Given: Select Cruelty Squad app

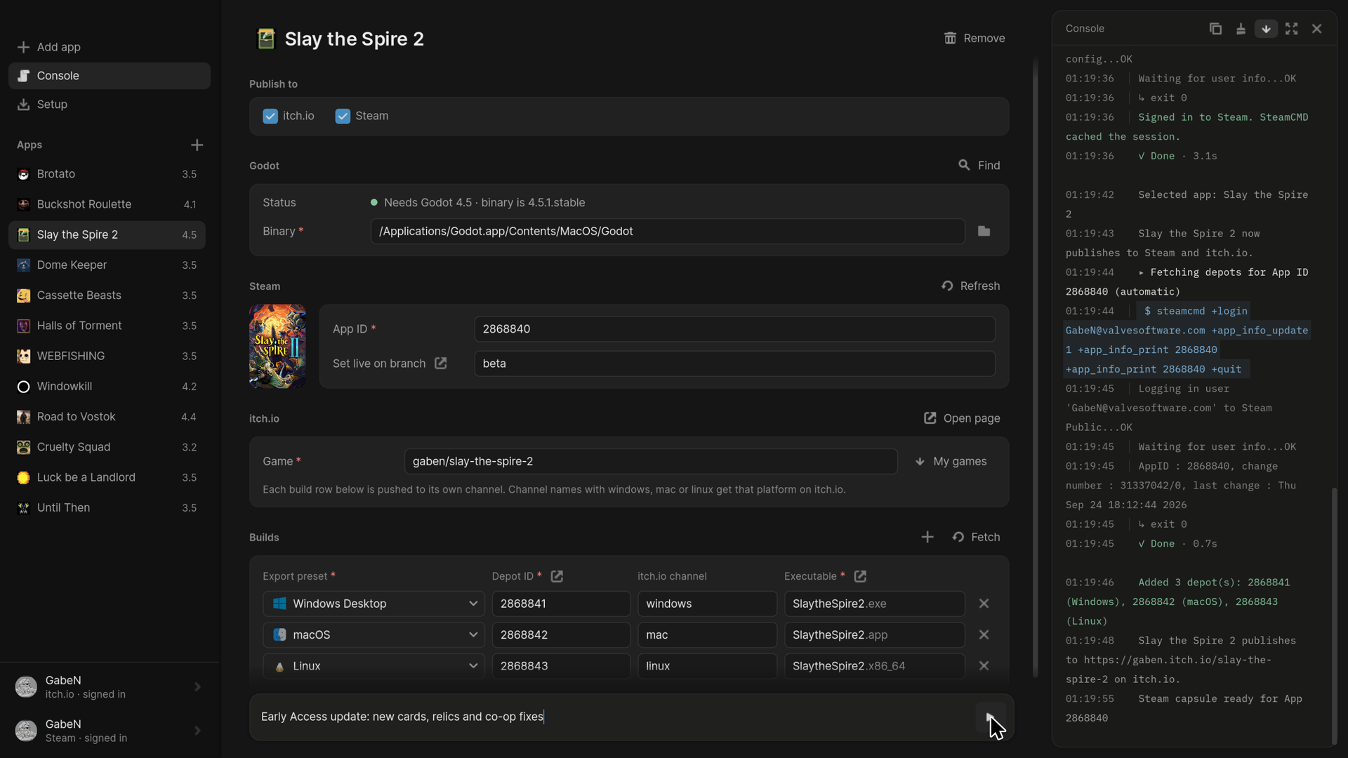Looking at the screenshot, I should [107, 447].
